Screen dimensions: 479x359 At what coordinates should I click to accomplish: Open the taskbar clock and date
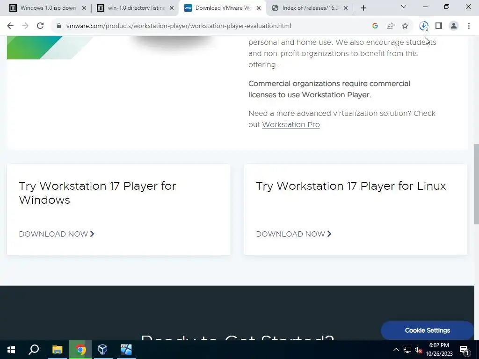(439, 350)
